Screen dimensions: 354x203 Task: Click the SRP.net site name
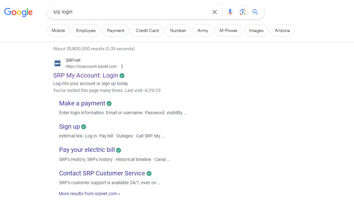(x=73, y=60)
